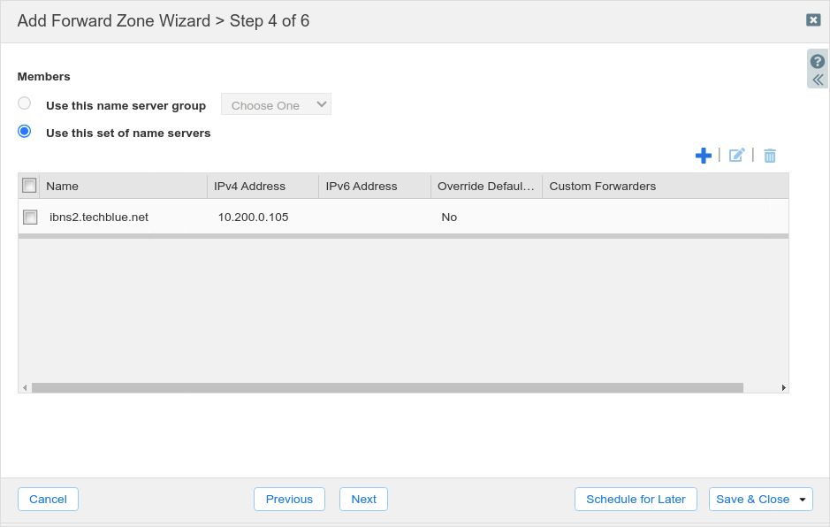Click the Edit name server pencil icon
This screenshot has width=830, height=527.
736,156
